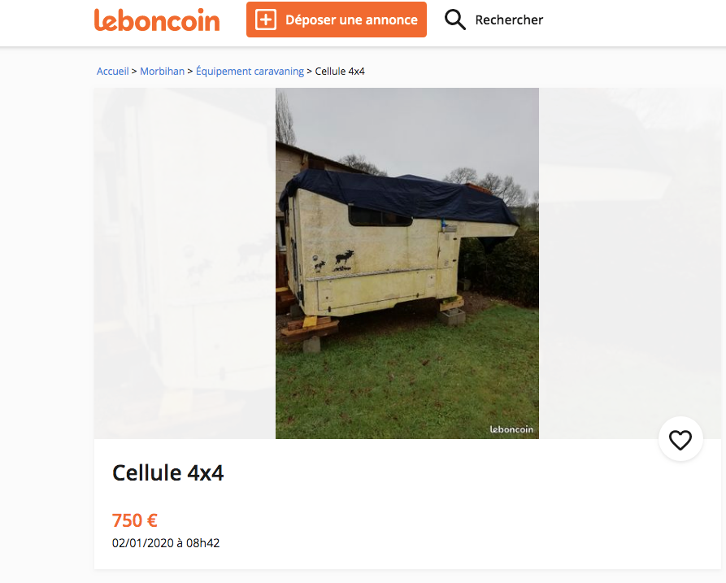Open Déposer une annonce
This screenshot has height=583, width=726.
[x=336, y=20]
